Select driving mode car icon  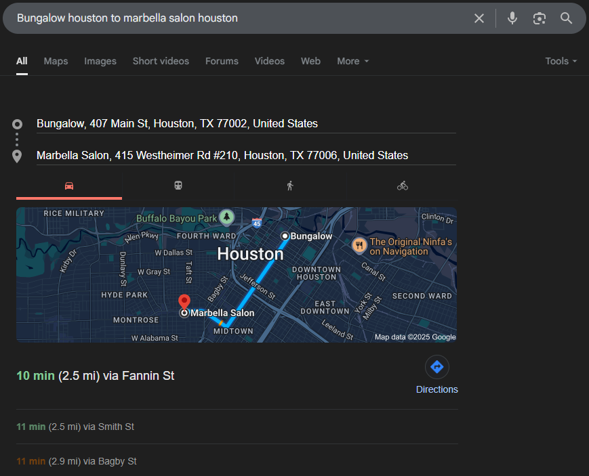point(69,186)
